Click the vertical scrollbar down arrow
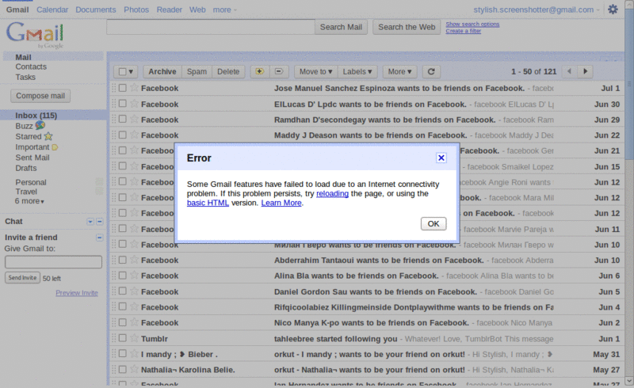The width and height of the screenshot is (634, 388). [x=629, y=381]
